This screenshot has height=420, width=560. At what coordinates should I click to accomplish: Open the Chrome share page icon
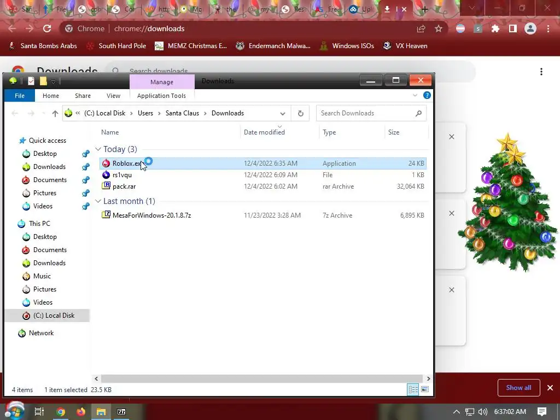coord(421,28)
